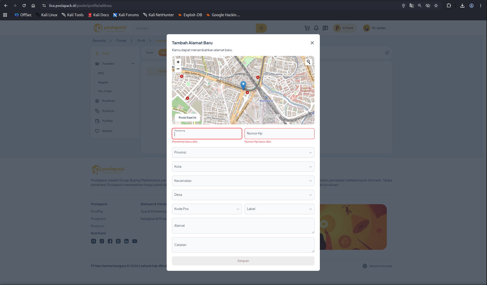Viewport: 487px width, 285px height.
Task: Open PoolPoint in sidebar
Action: 109,101
